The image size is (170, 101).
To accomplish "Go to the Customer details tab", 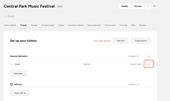I will 76,25.
